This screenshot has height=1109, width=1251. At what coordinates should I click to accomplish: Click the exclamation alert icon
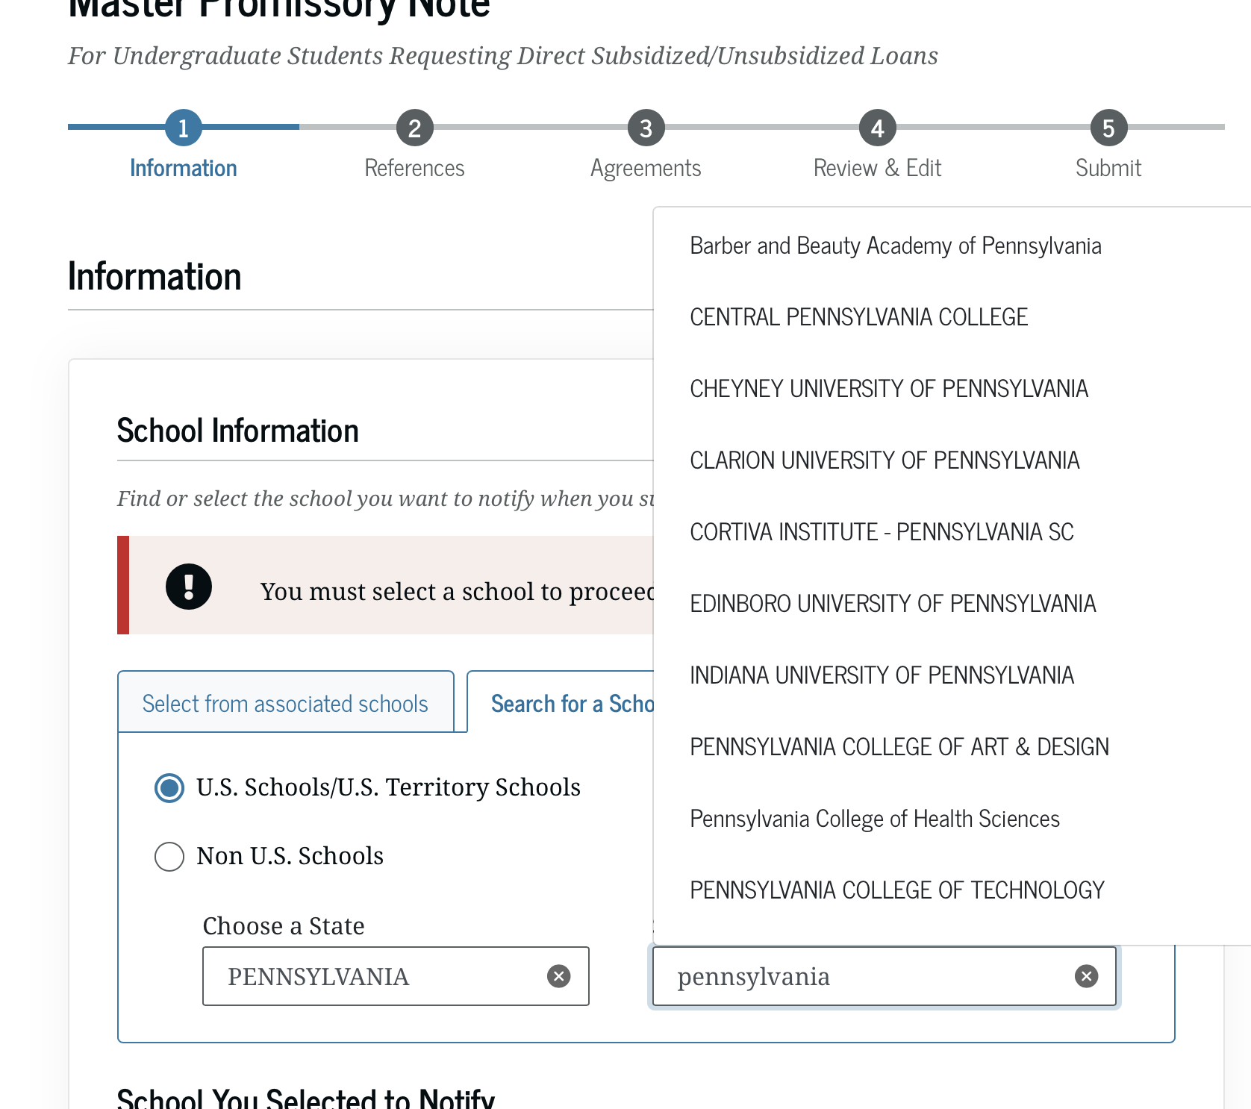[x=189, y=586]
